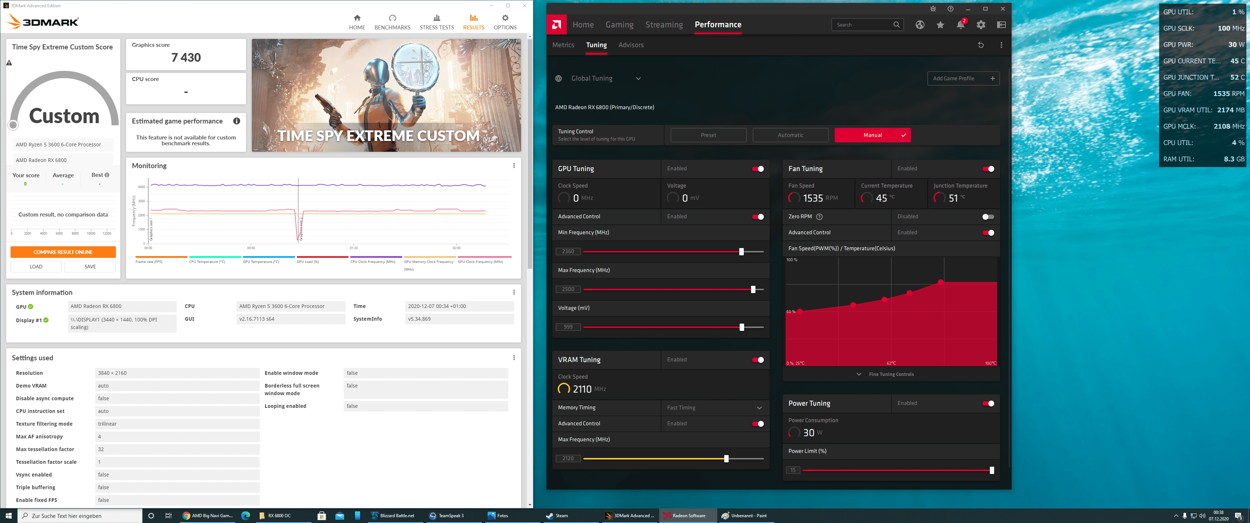Open Task View on the taskbar
Image resolution: width=1250 pixels, height=523 pixels.
click(x=168, y=516)
